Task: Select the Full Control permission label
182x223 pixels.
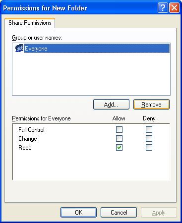Action: click(31, 130)
